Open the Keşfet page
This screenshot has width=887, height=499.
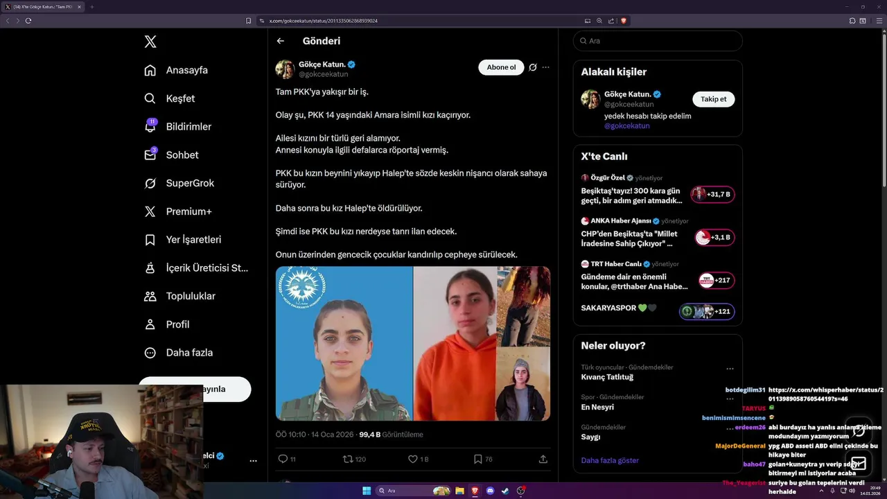click(x=170, y=98)
